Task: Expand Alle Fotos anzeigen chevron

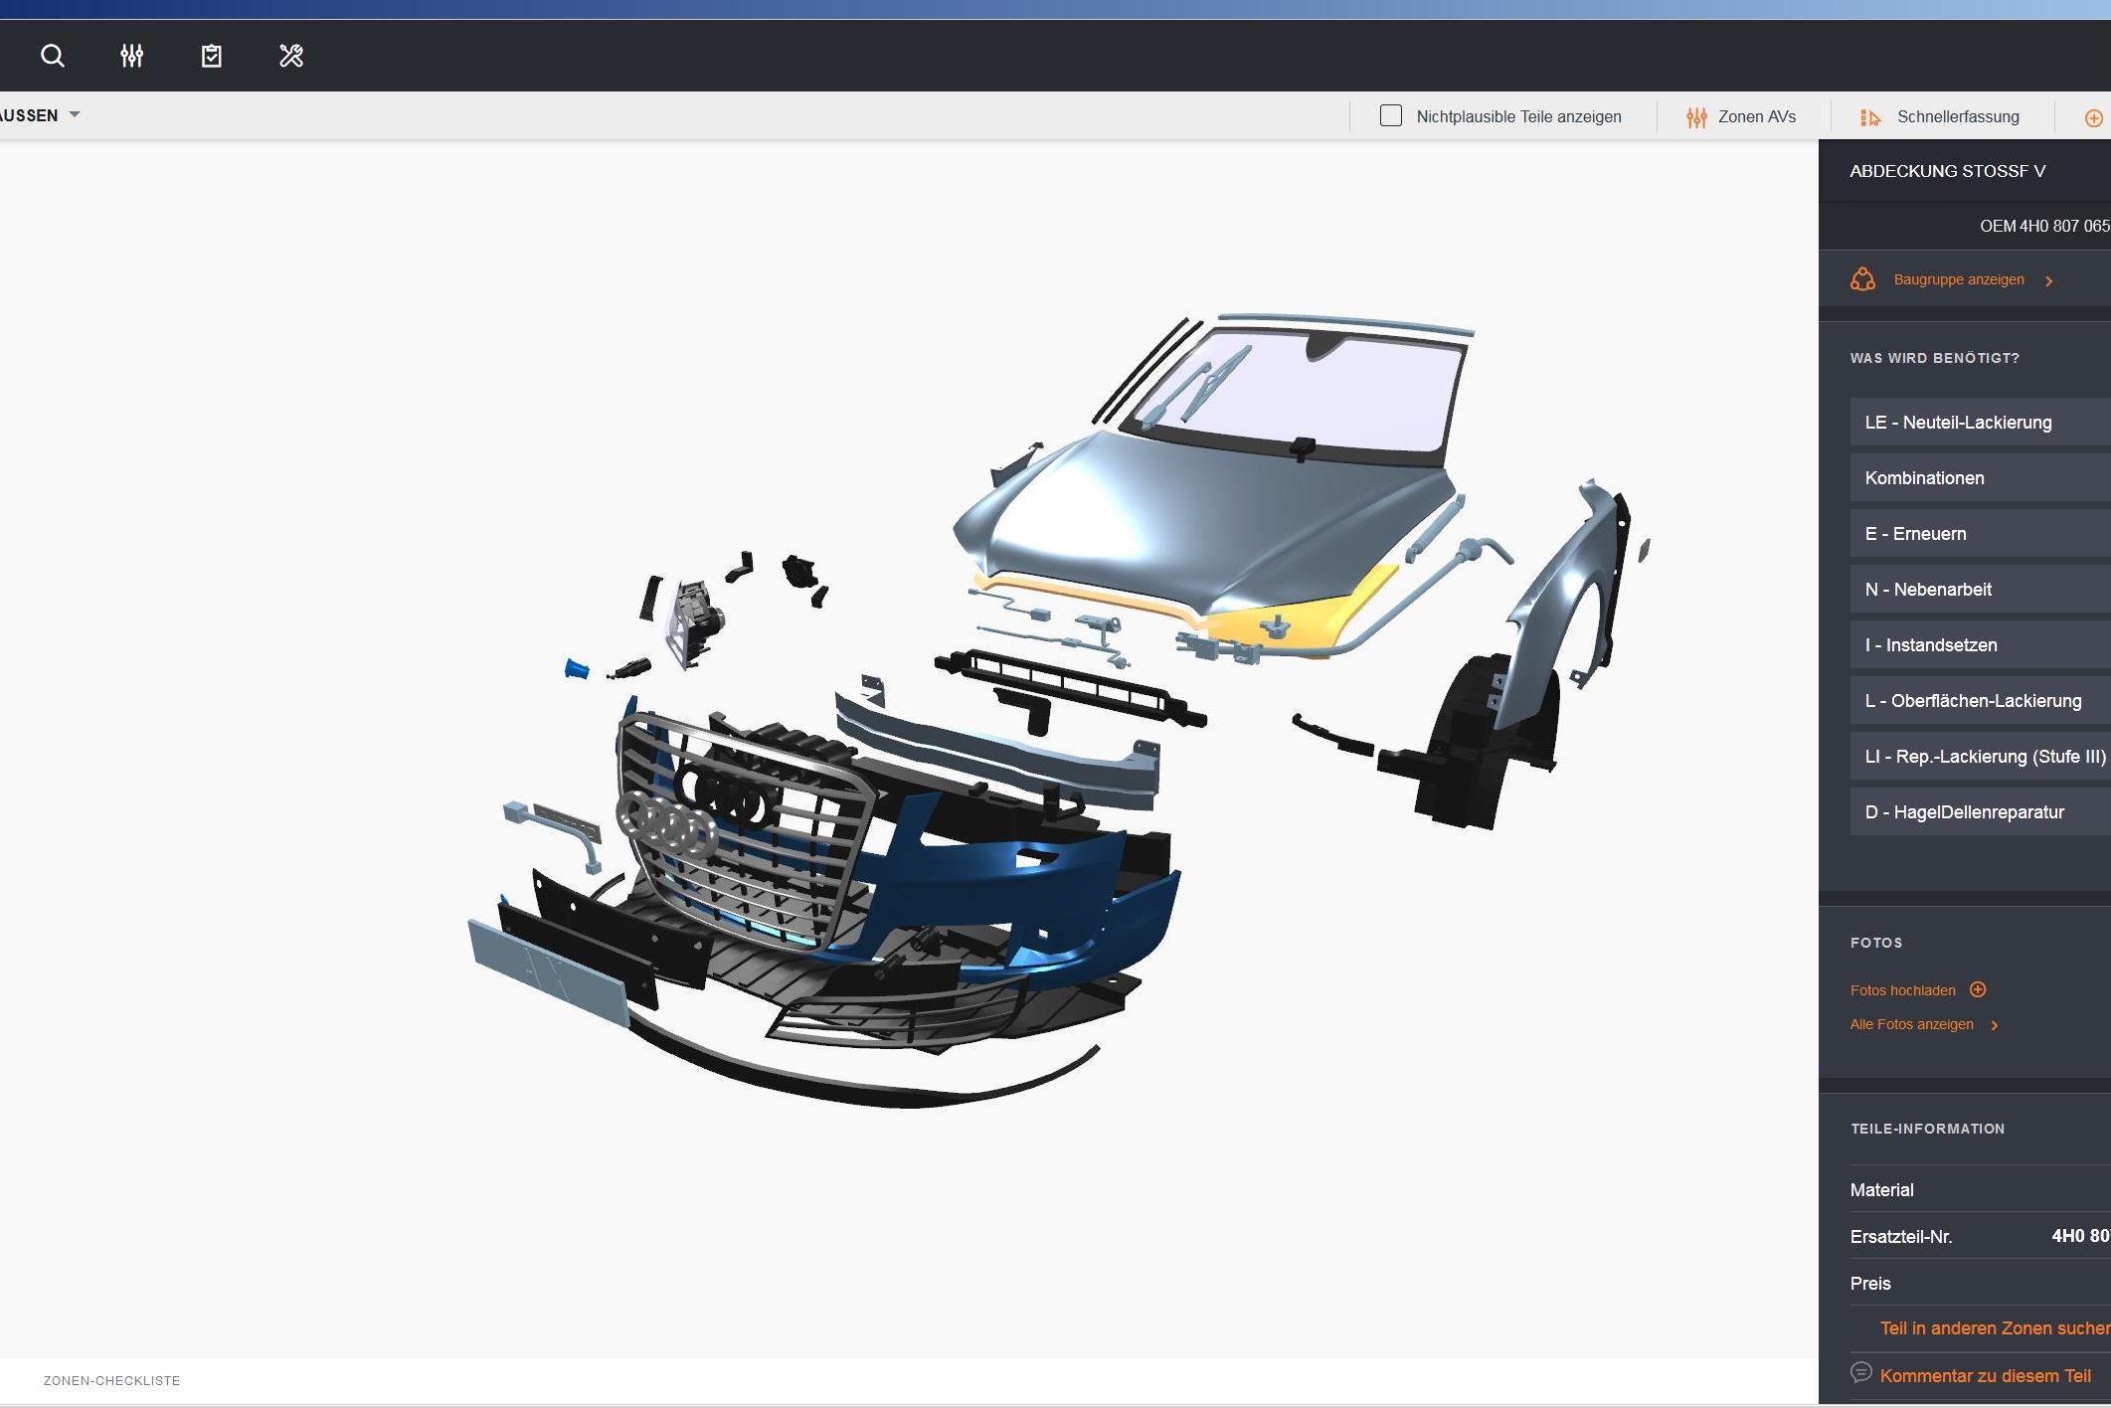Action: (x=1994, y=1025)
